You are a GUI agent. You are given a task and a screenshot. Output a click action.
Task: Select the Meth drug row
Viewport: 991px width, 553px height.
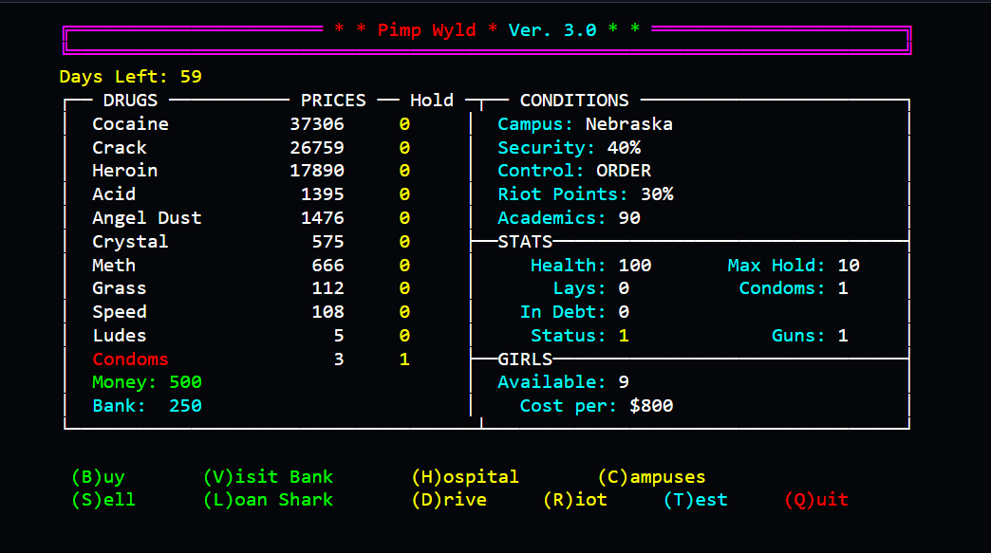coord(251,266)
